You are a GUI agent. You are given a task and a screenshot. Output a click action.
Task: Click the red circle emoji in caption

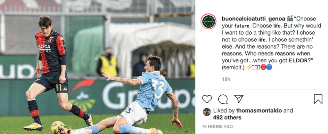tap(263, 67)
